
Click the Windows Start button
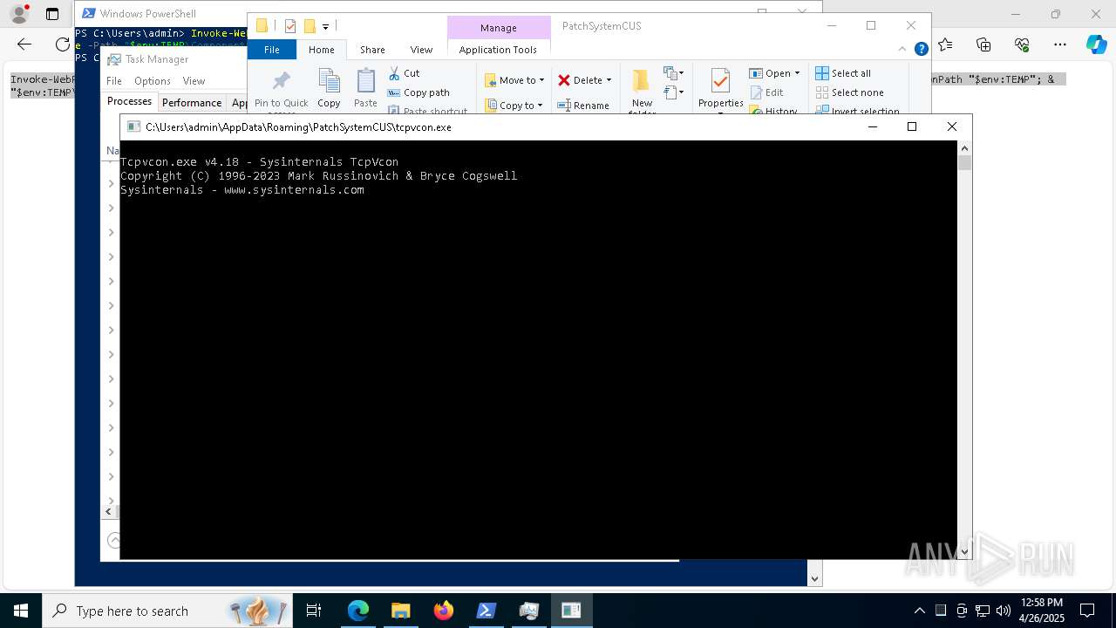(x=21, y=611)
